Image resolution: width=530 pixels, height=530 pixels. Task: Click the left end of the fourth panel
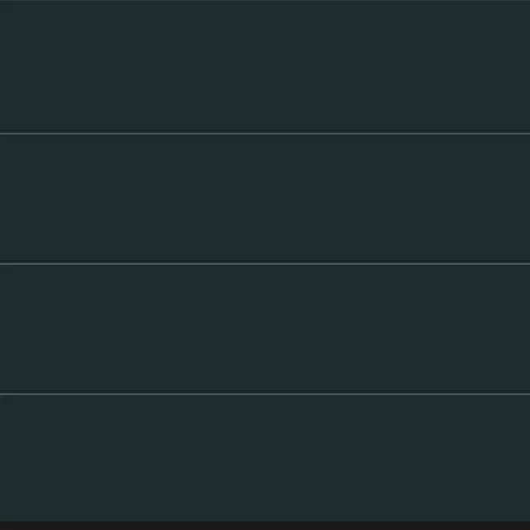point(7,457)
